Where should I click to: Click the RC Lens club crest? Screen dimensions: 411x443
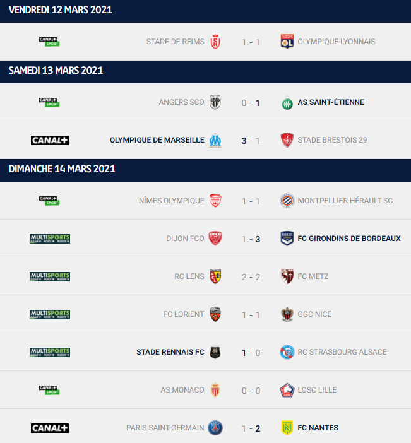tap(215, 276)
